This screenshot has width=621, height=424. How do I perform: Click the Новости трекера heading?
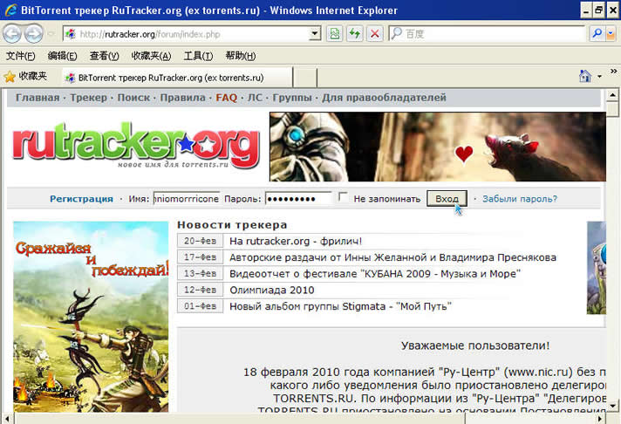[232, 225]
